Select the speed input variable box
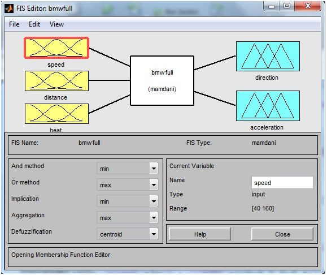 pos(56,48)
